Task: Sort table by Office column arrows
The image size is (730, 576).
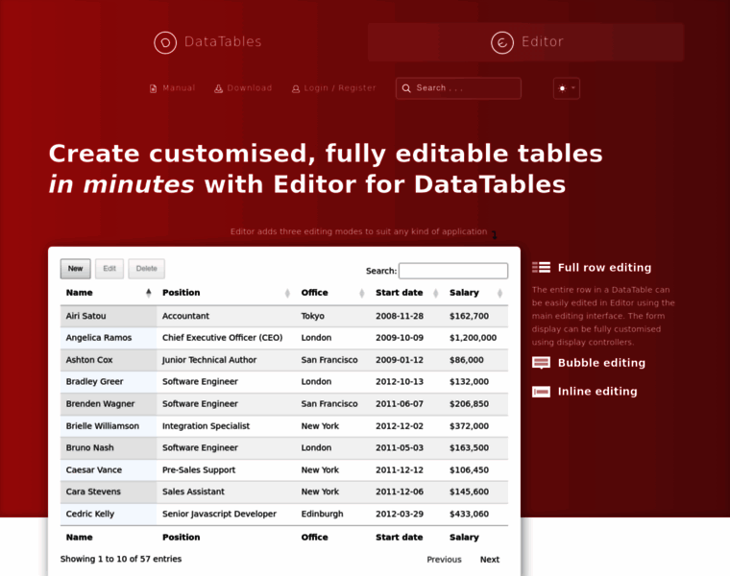Action: pyautogui.click(x=362, y=293)
